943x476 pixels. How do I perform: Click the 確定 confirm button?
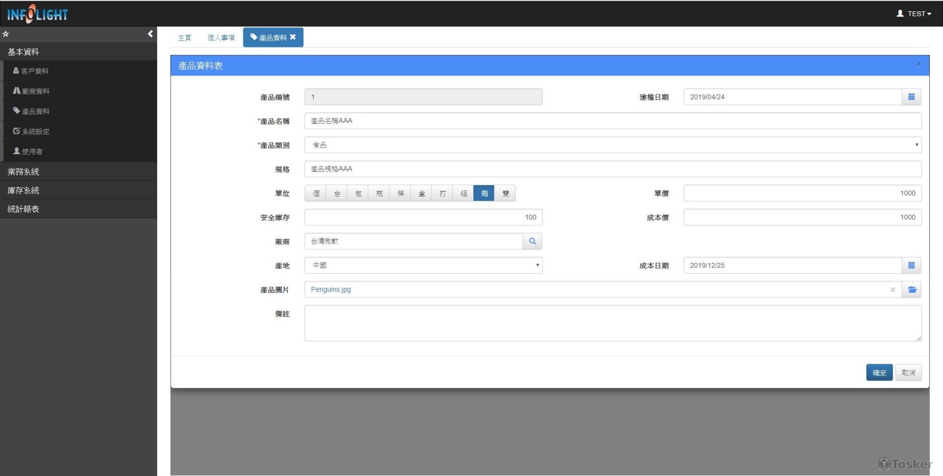879,372
